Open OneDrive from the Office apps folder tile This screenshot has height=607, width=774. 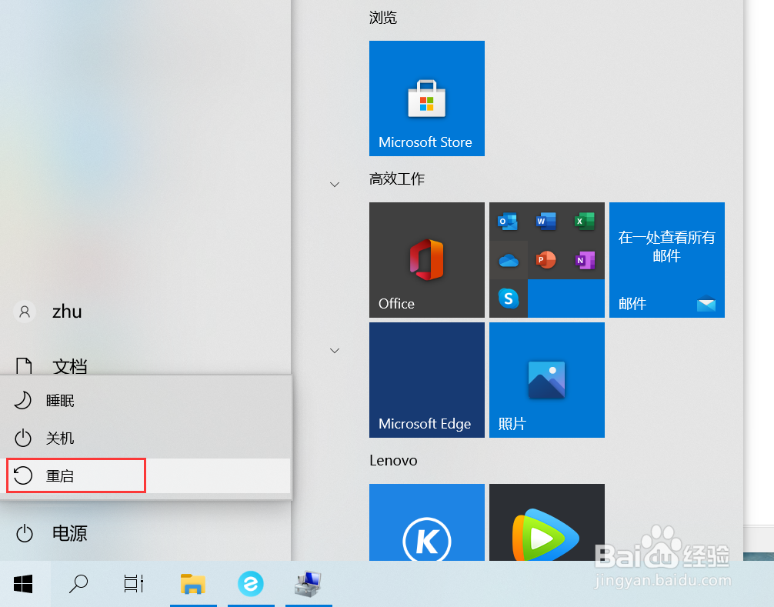[x=509, y=259]
